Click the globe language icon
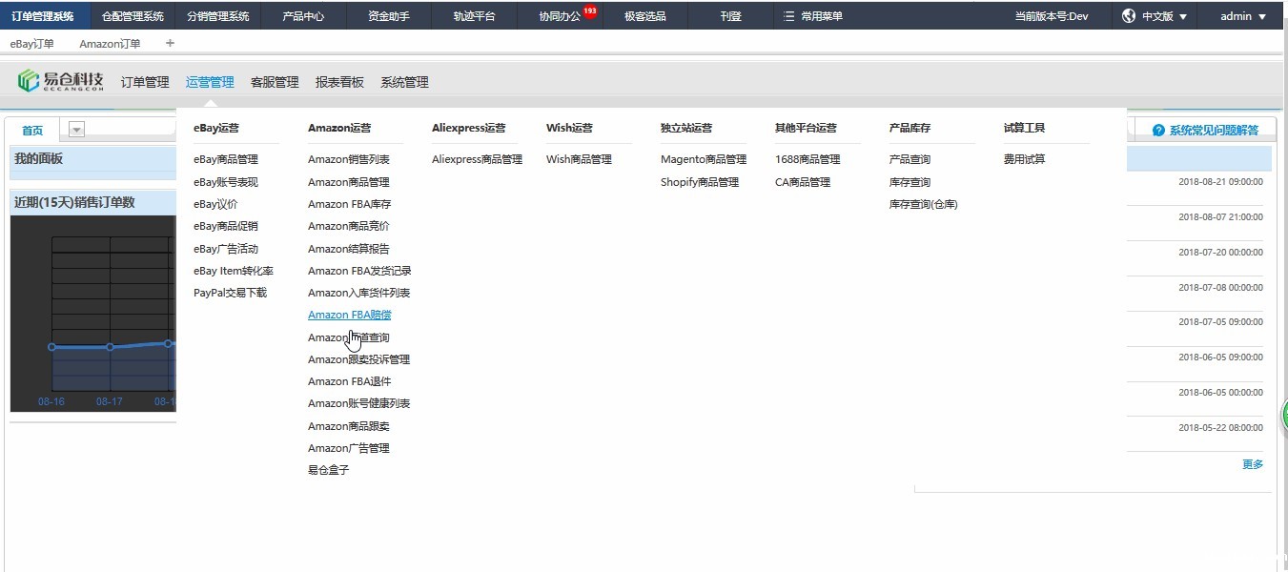The image size is (1288, 572). (x=1129, y=16)
